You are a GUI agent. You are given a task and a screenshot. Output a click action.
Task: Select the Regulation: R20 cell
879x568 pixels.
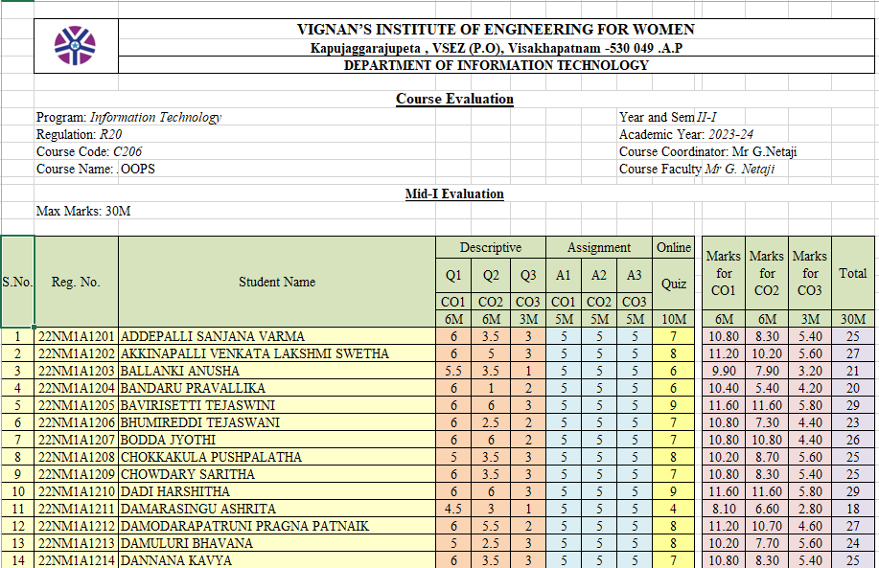tap(79, 134)
